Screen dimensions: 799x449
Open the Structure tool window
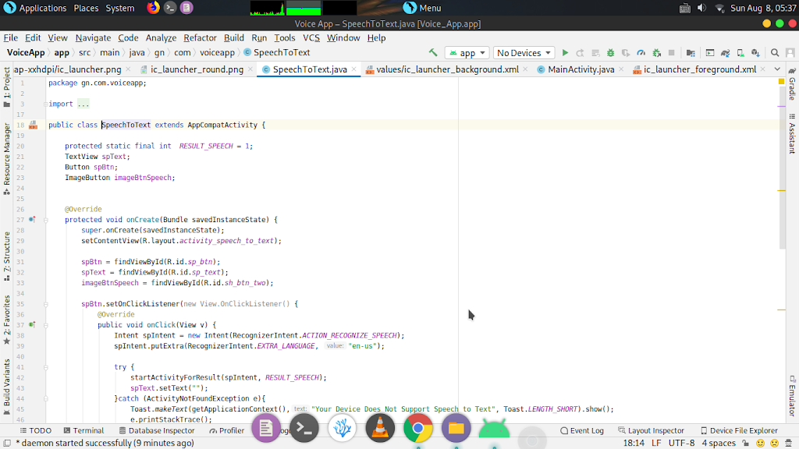pos(6,256)
